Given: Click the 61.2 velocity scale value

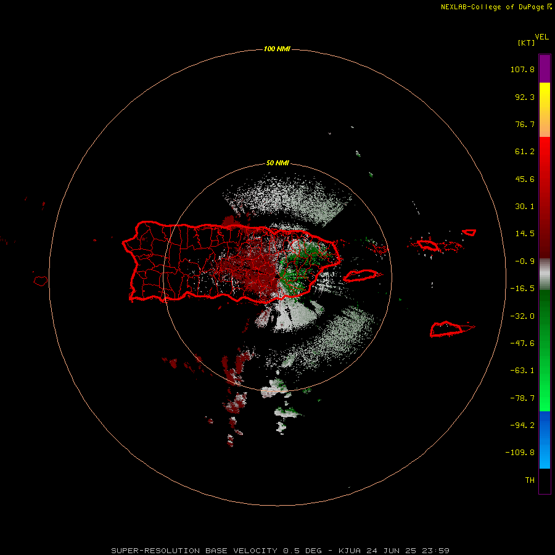Looking at the screenshot, I should click(525, 152).
